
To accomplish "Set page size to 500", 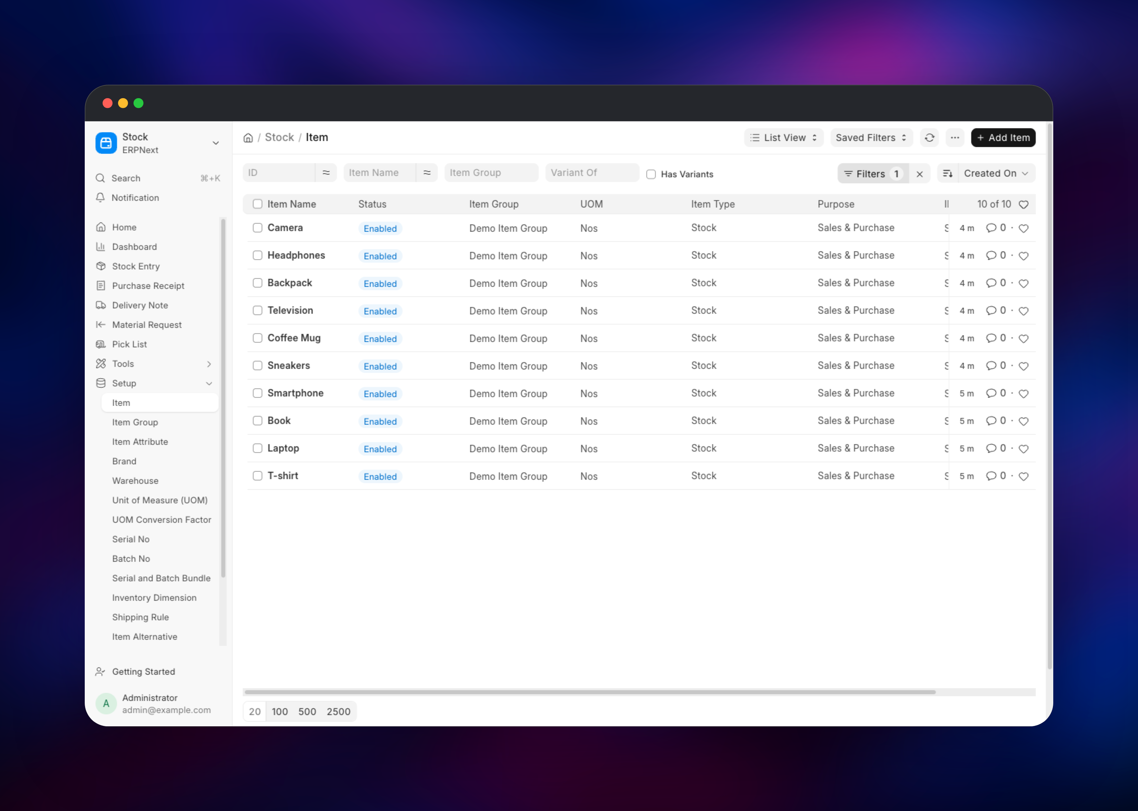I will pos(307,712).
